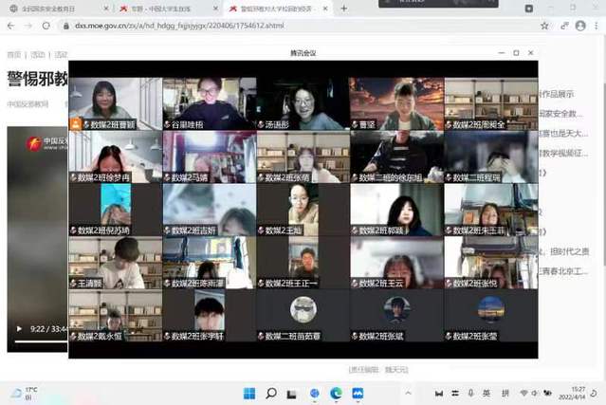Open Chrome's three-dot menu
The width and height of the screenshot is (606, 405).
pyautogui.click(x=594, y=26)
